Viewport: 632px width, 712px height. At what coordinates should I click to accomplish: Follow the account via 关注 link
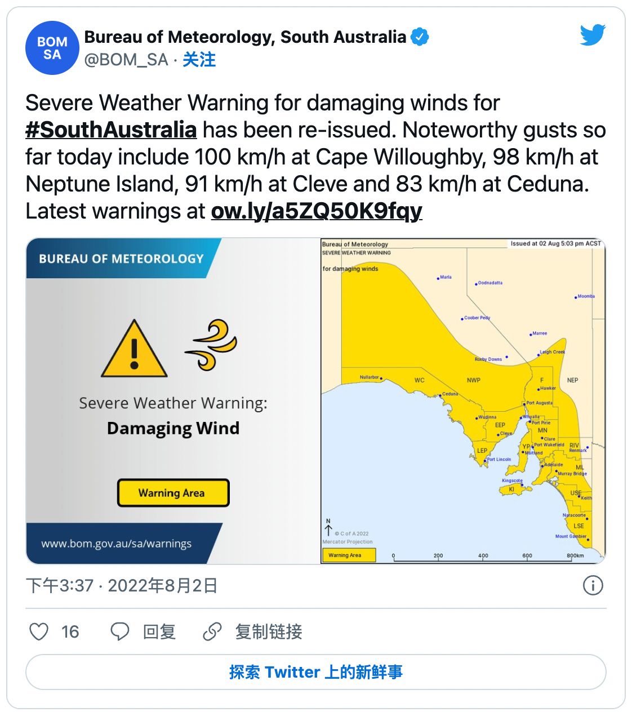[199, 60]
